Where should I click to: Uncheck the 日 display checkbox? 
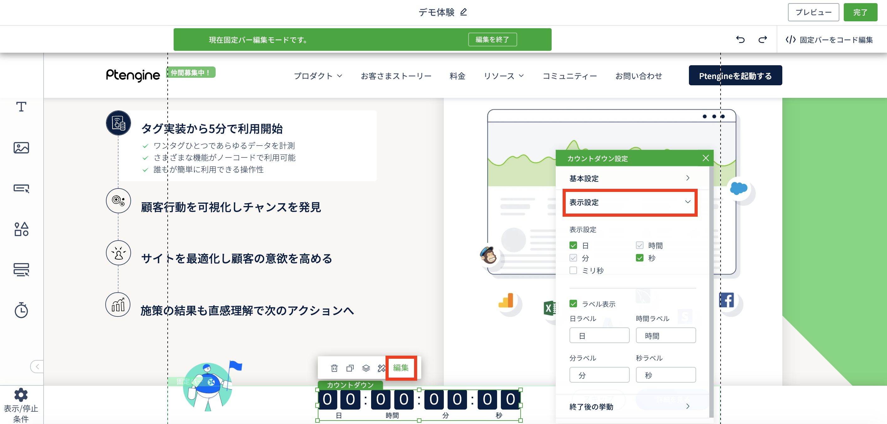pos(573,245)
